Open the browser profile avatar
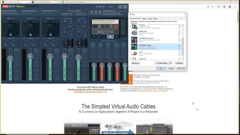This screenshot has height=135, width=240. click(230, 7)
